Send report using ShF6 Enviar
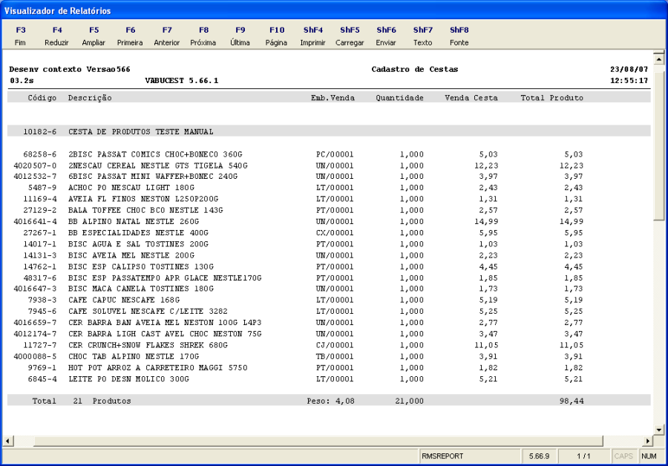 tap(386, 36)
